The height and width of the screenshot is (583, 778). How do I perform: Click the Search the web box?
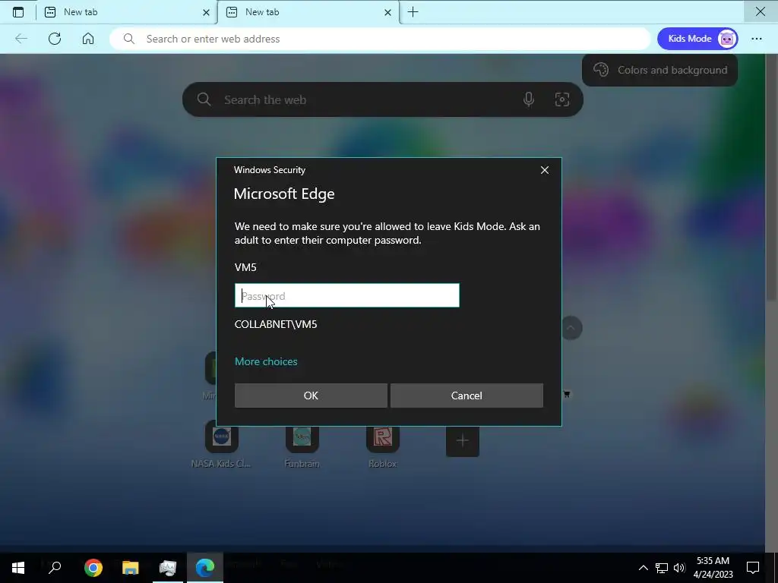point(383,99)
